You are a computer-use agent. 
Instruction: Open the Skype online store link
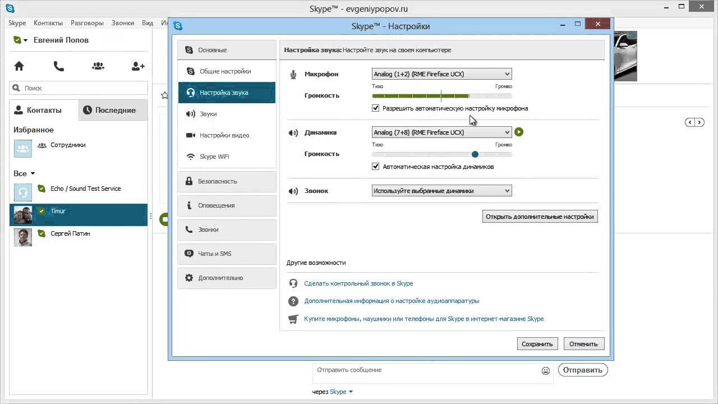coord(424,319)
